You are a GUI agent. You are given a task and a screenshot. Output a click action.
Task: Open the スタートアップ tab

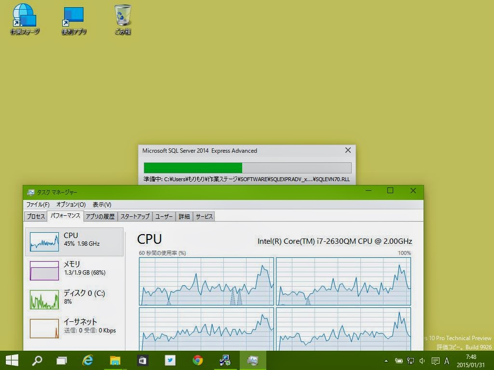tap(135, 216)
